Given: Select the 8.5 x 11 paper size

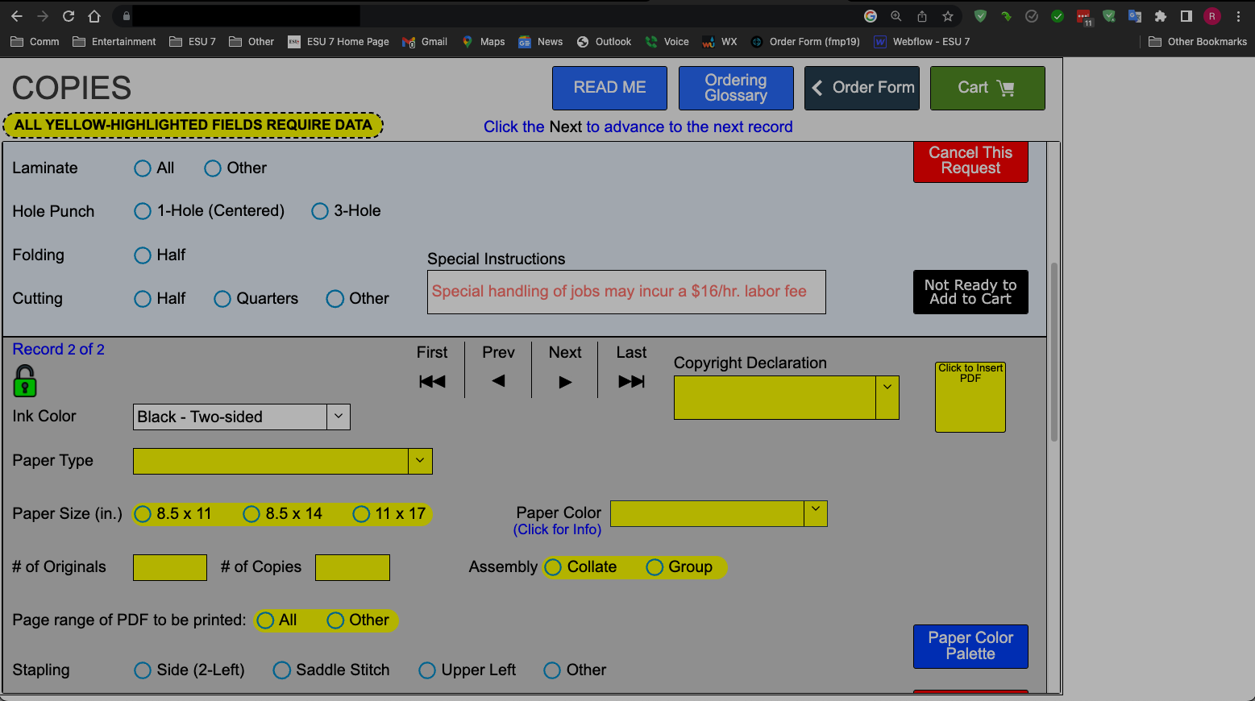Looking at the screenshot, I should tap(143, 514).
